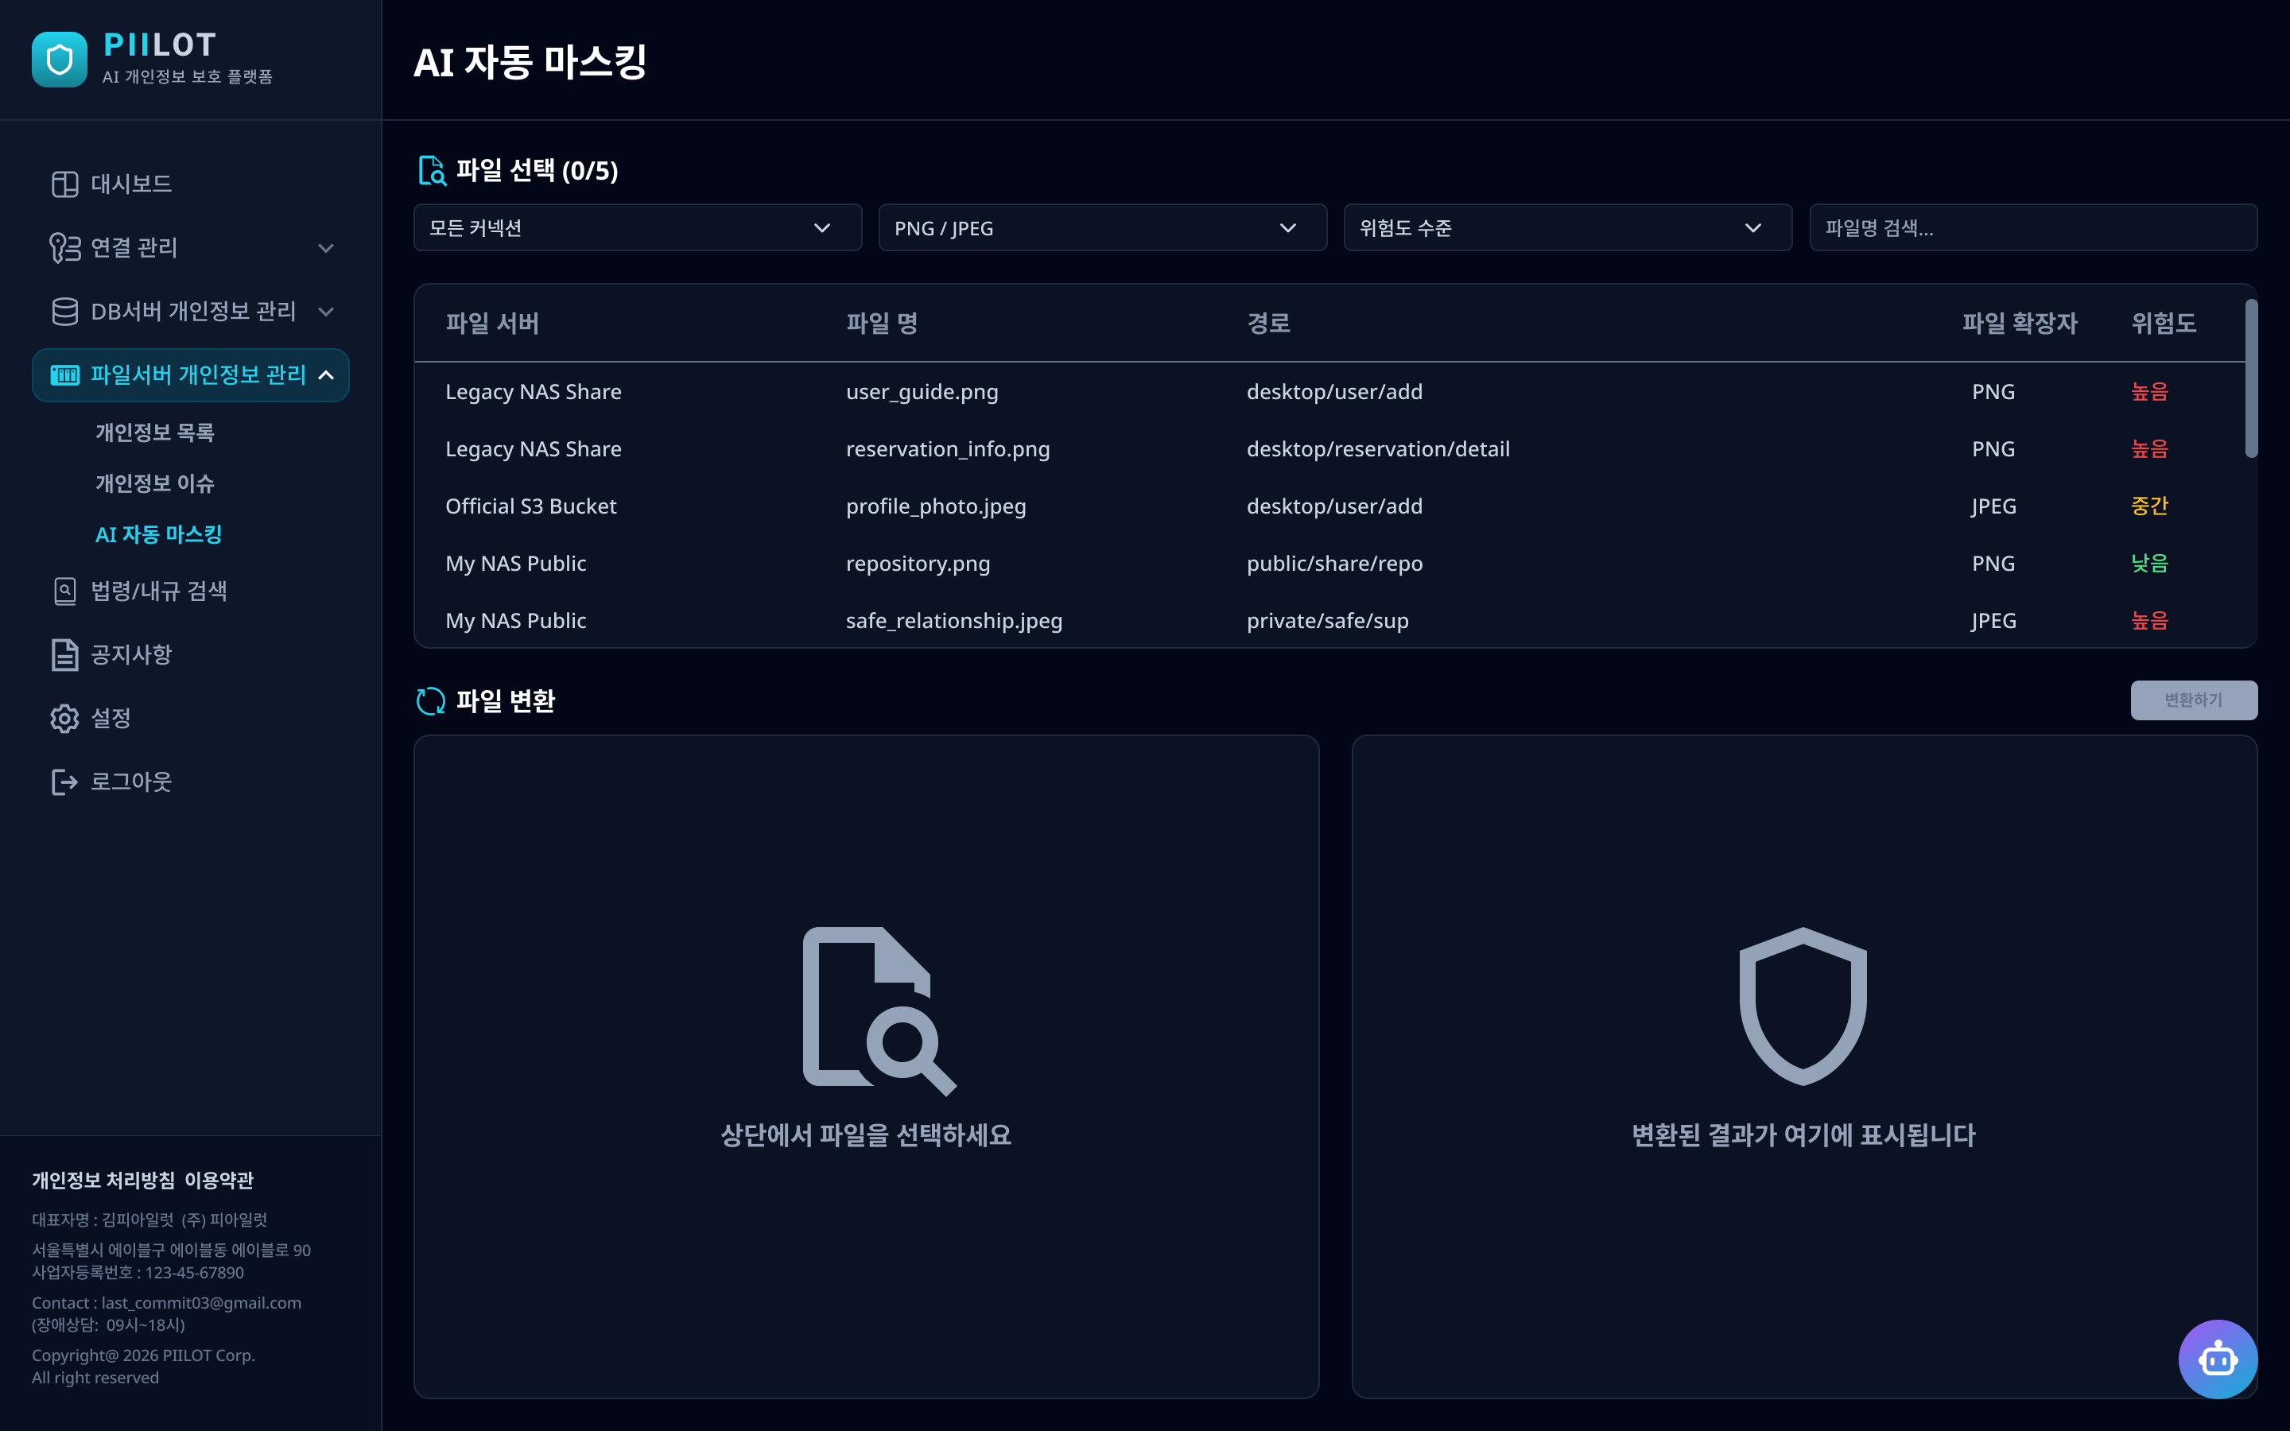Open the 이용약관 link

tap(219, 1181)
